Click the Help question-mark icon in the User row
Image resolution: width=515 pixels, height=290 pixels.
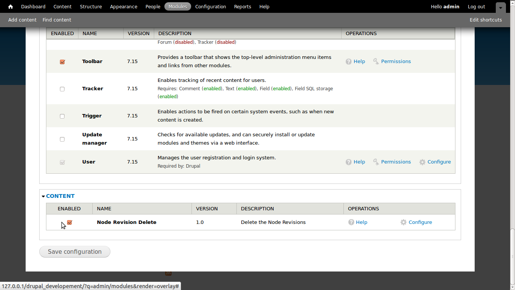(349, 162)
